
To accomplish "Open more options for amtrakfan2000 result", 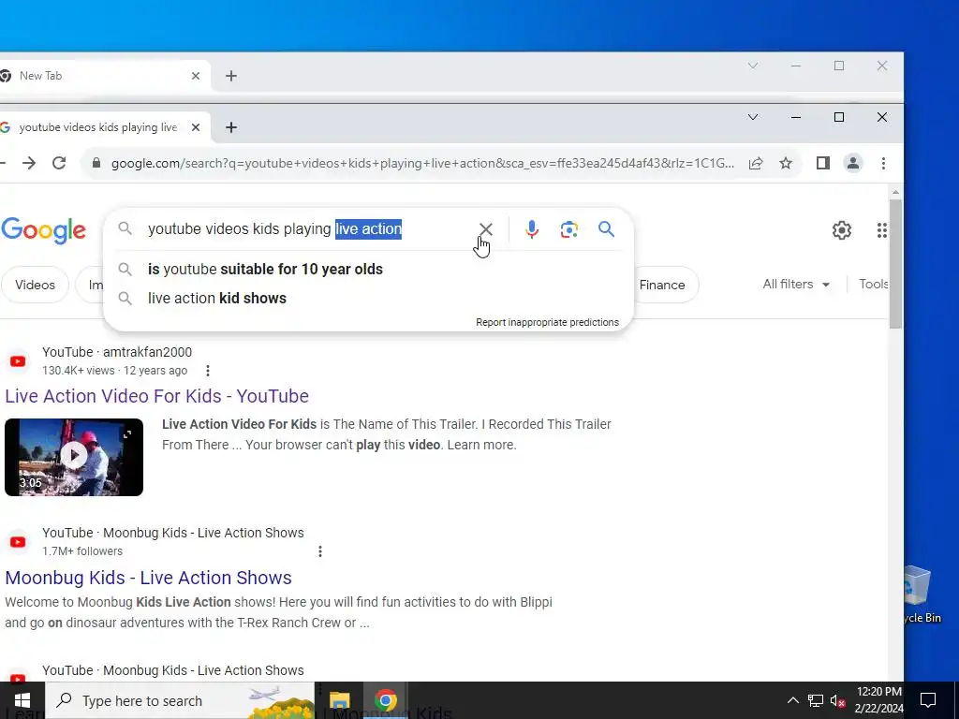I will [208, 371].
